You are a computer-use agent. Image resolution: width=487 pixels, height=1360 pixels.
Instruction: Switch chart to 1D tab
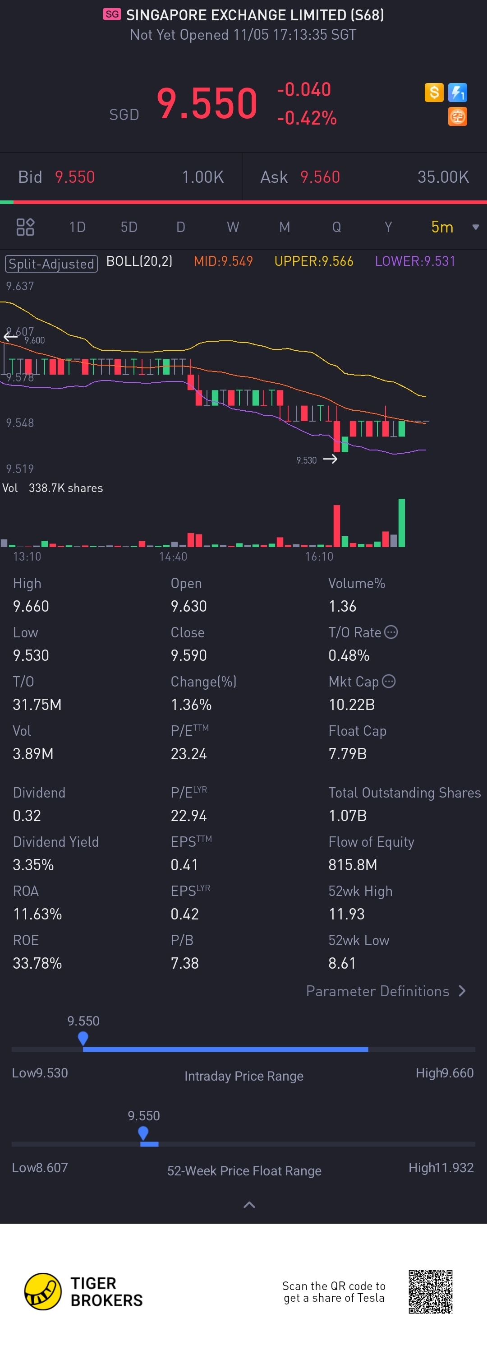pos(77,227)
